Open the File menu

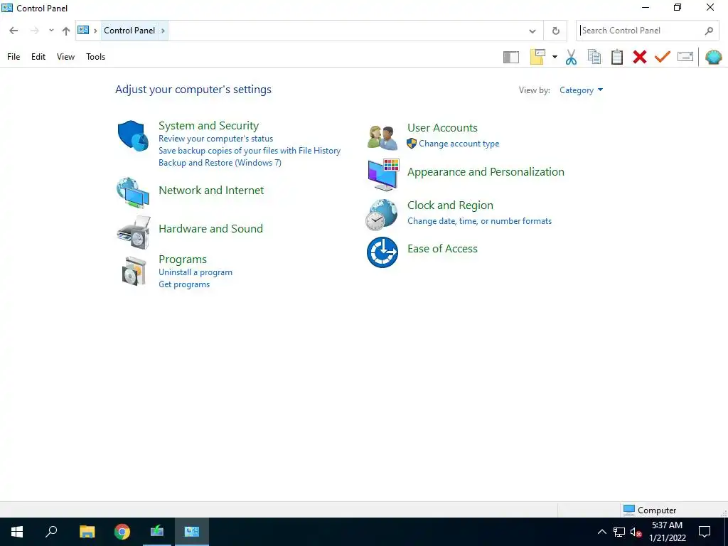(x=14, y=57)
